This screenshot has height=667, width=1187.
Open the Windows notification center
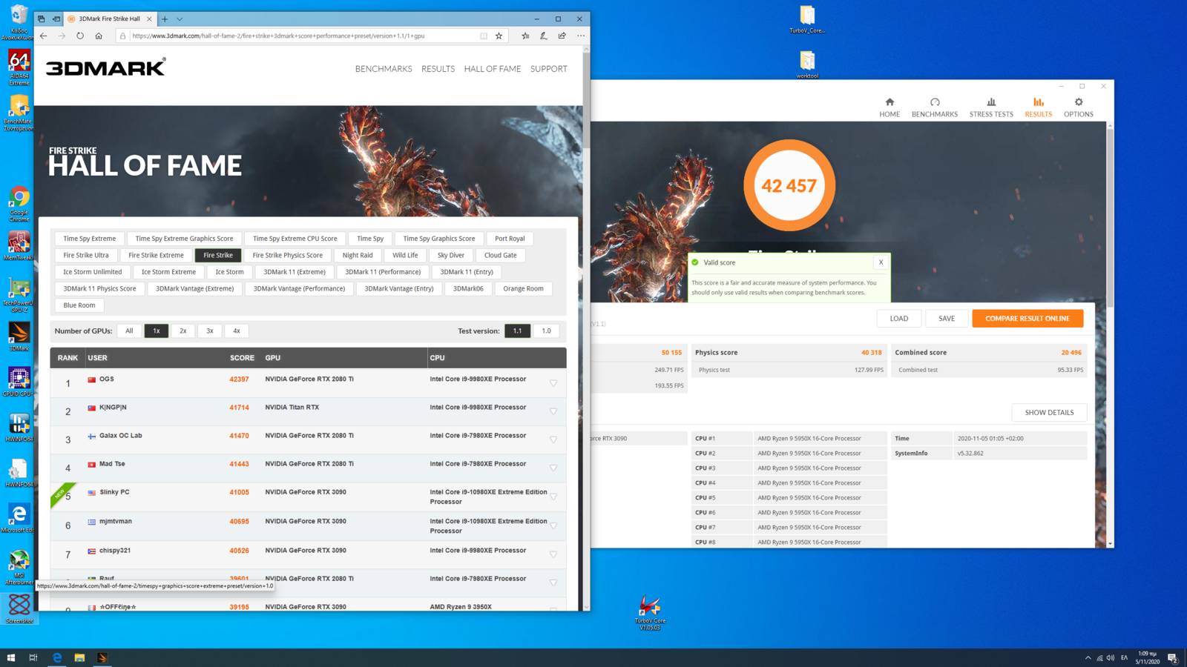tap(1173, 657)
